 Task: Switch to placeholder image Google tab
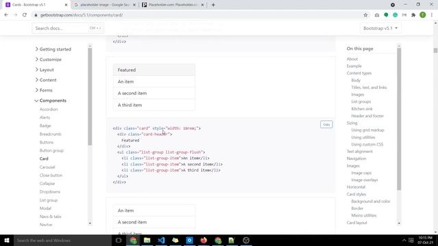(x=105, y=5)
